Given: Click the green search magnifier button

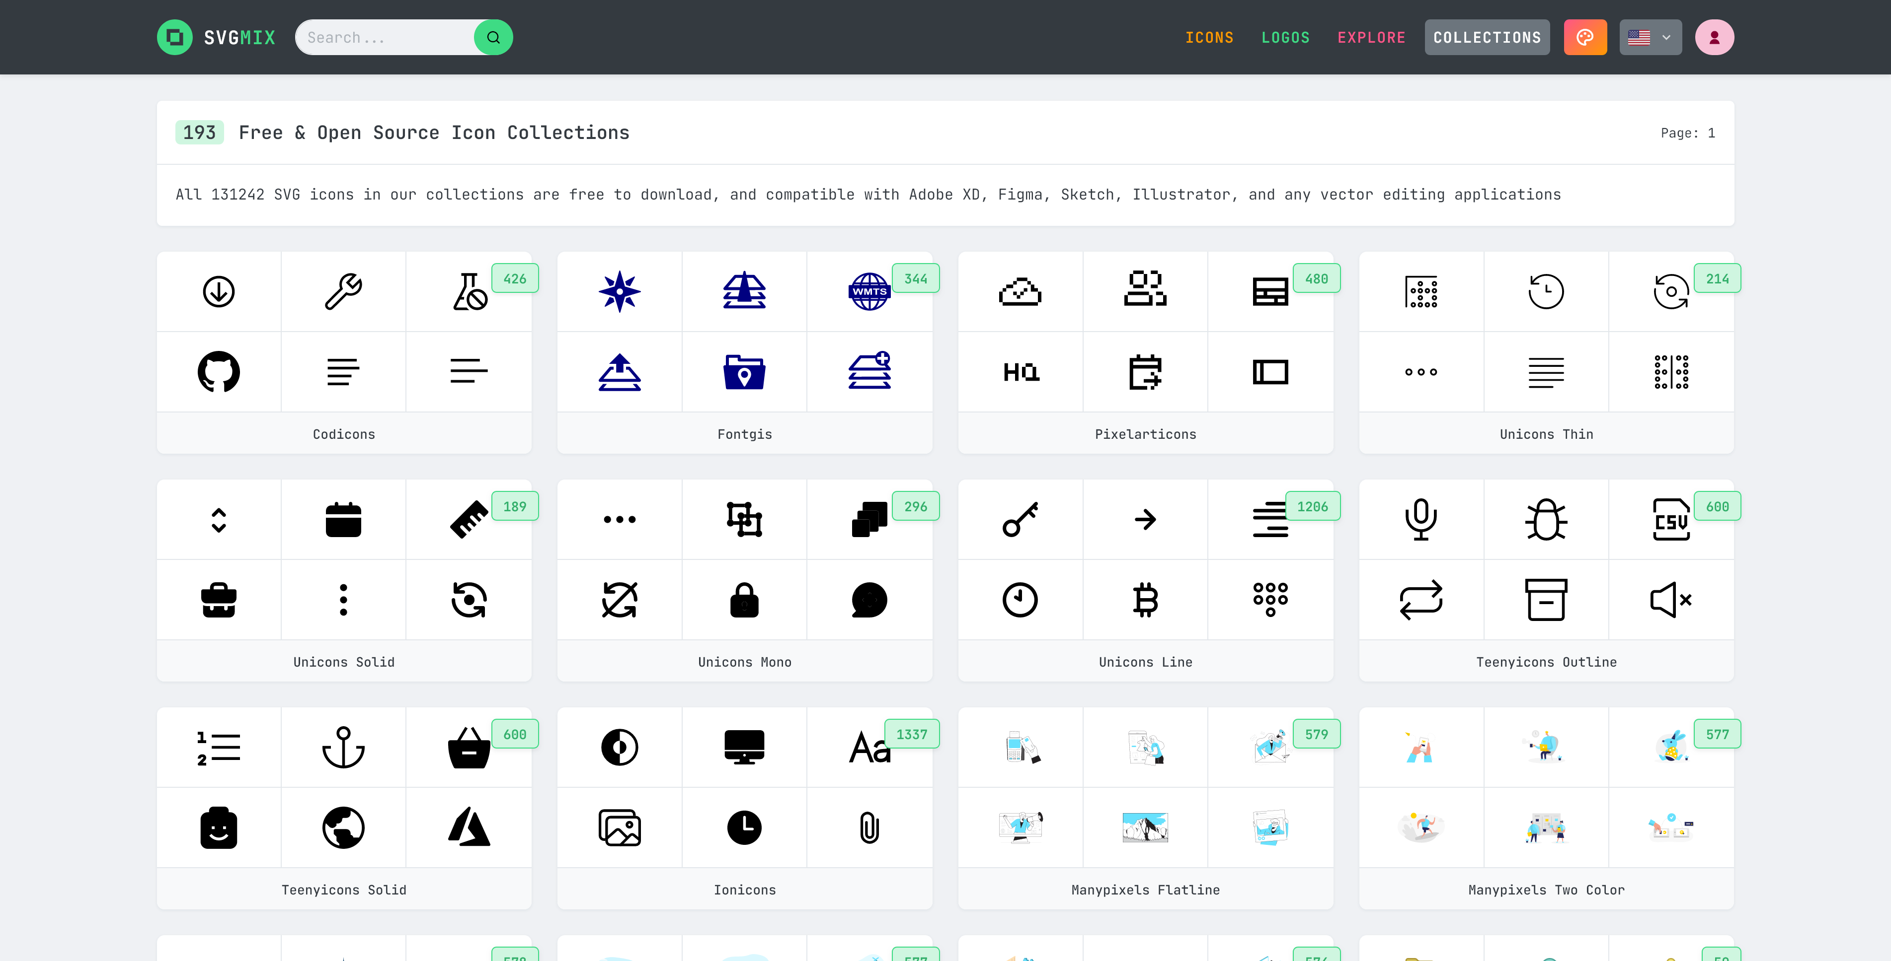Looking at the screenshot, I should tap(493, 37).
